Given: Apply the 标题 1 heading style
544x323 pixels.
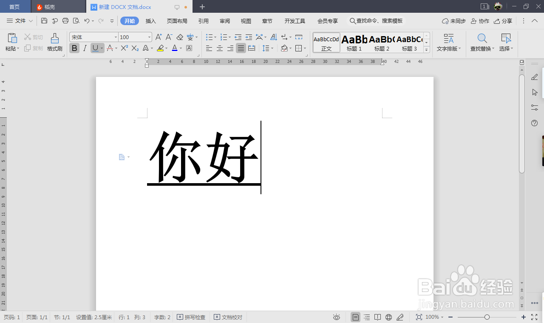Looking at the screenshot, I should (x=354, y=42).
